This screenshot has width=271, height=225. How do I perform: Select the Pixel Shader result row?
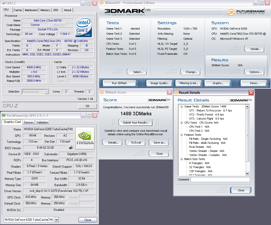200,147
